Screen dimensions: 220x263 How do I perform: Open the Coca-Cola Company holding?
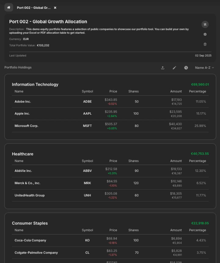[x=30, y=240]
